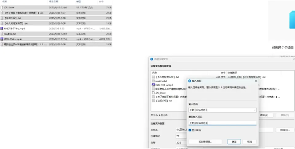This screenshot has width=295, height=149.
Task: Select the readme.txt file name in Explorer
Action: [x=10, y=34]
